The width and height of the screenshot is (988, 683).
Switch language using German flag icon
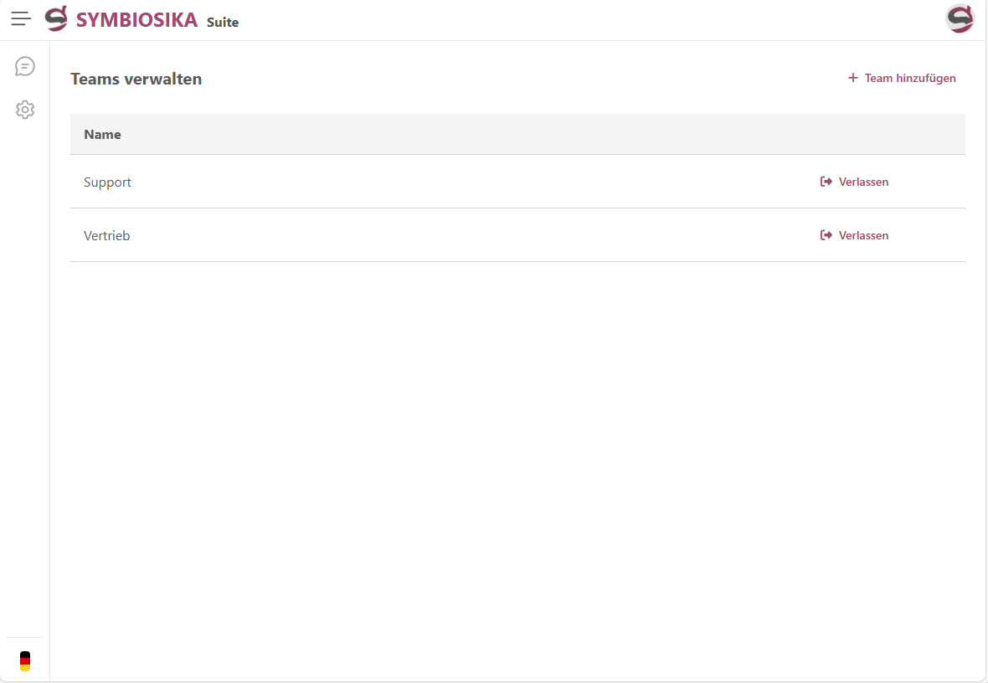tap(25, 661)
